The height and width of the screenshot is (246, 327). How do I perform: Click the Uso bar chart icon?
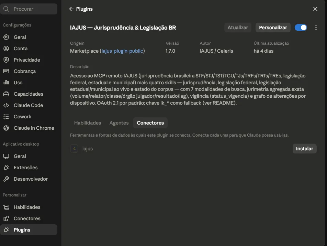tap(6, 83)
